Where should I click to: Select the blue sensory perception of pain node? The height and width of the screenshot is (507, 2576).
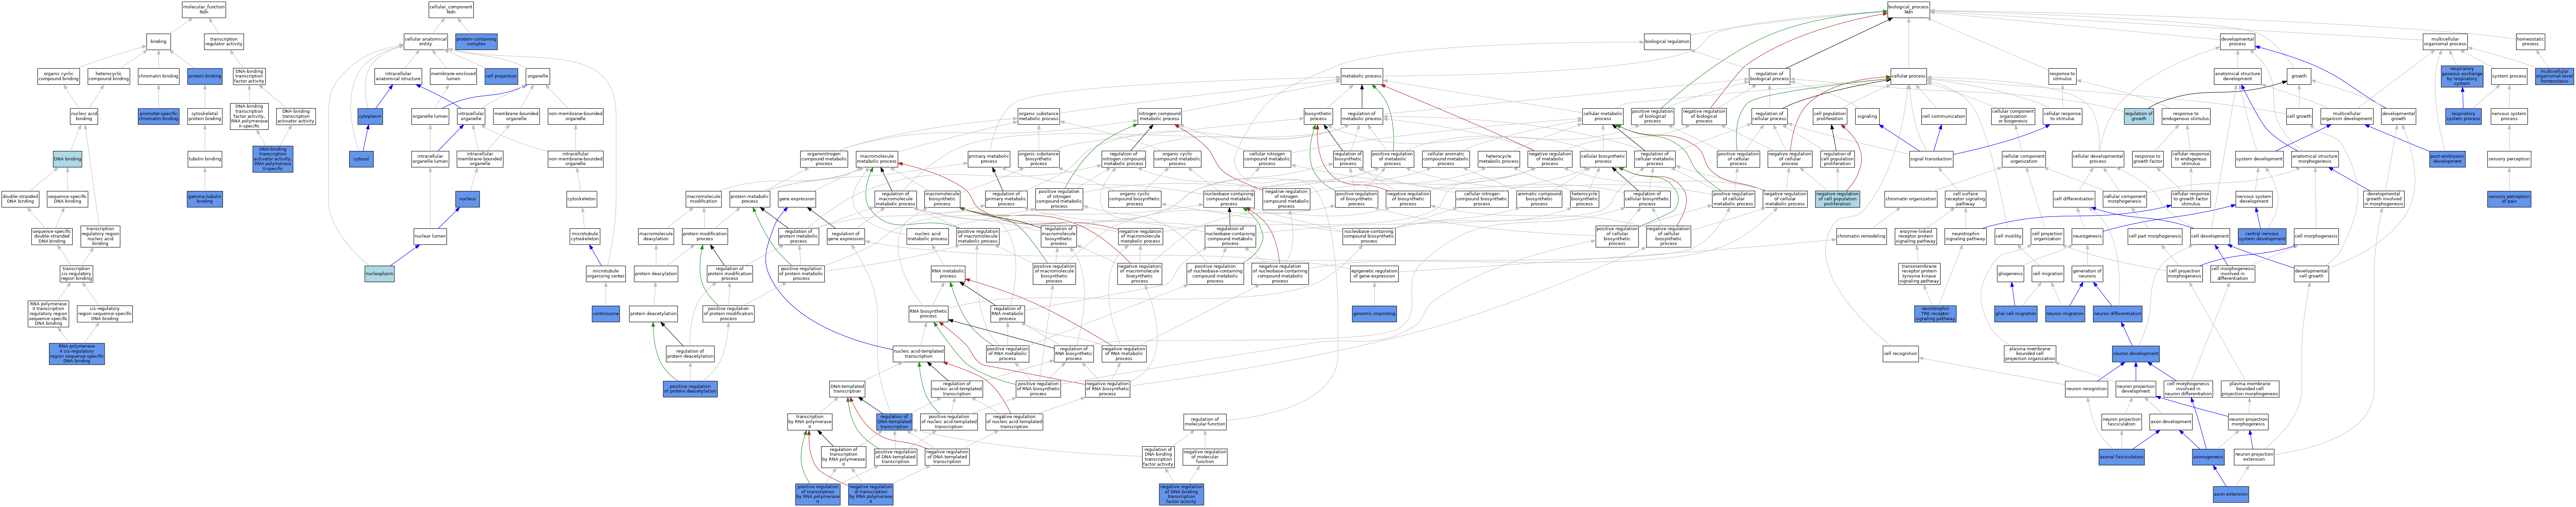point(2509,199)
